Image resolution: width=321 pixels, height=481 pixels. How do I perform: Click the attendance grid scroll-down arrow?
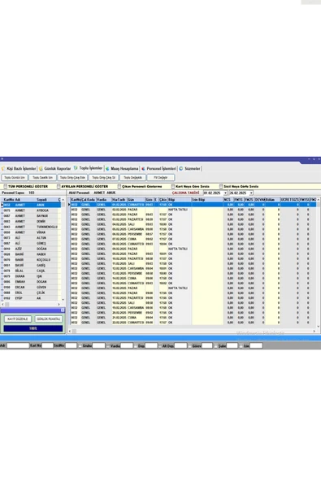point(318,327)
